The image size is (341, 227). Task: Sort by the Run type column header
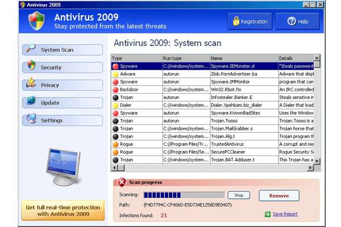coord(186,58)
